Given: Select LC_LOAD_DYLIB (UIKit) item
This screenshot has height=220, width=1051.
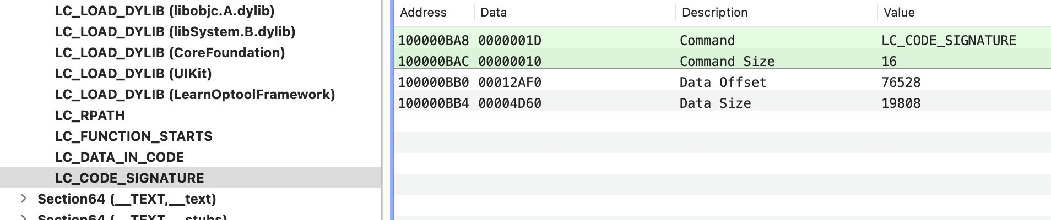Looking at the screenshot, I should pyautogui.click(x=133, y=74).
